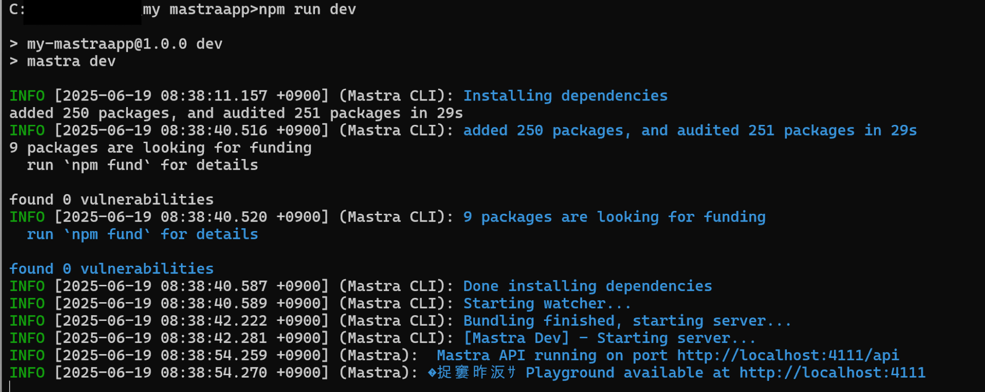
Task: Click the garbled characters before 'Playground'
Action: (472, 373)
